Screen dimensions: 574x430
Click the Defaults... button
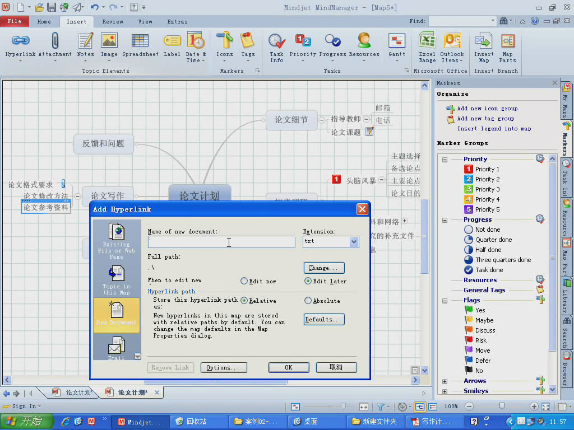pyautogui.click(x=324, y=319)
